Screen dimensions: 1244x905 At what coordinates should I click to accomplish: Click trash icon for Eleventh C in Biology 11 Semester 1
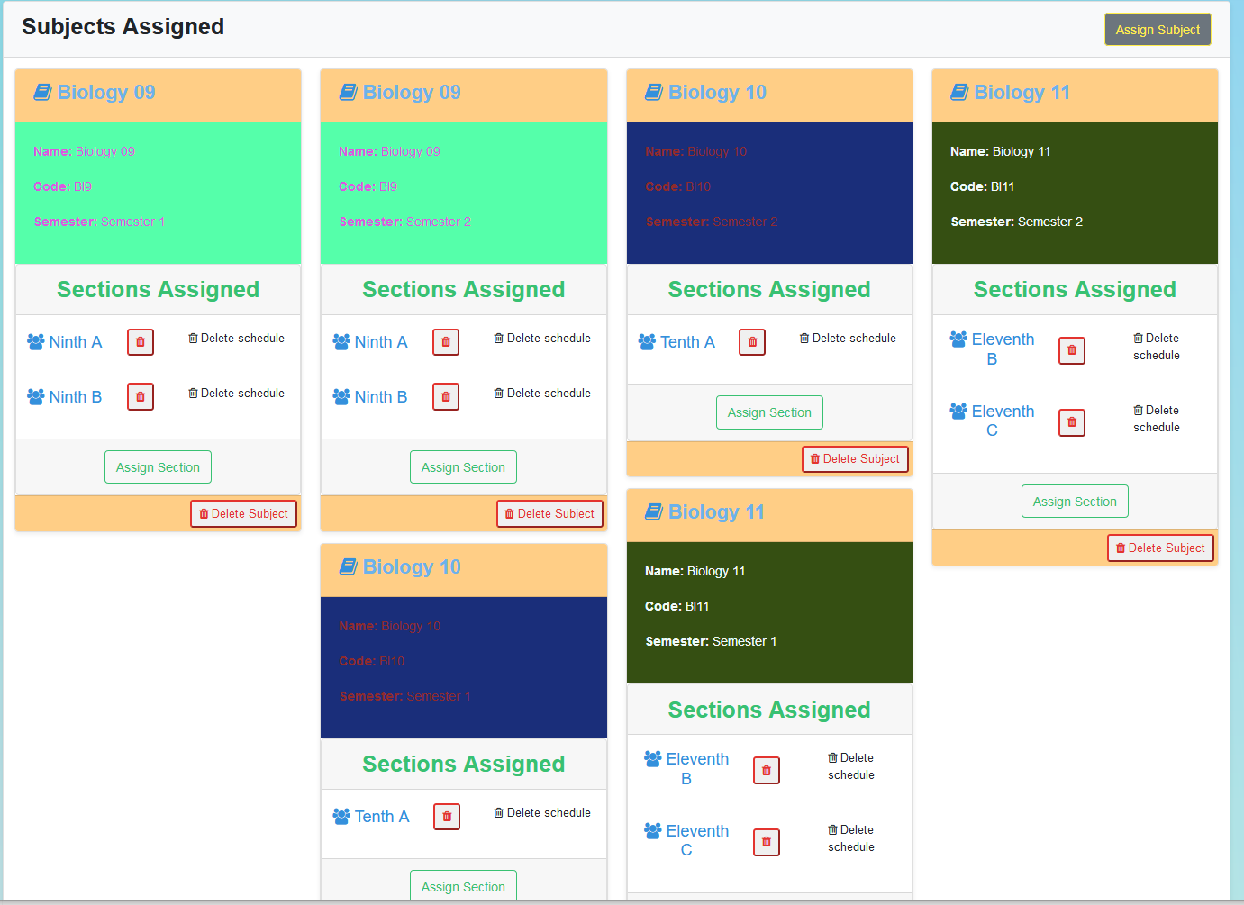[x=767, y=842]
